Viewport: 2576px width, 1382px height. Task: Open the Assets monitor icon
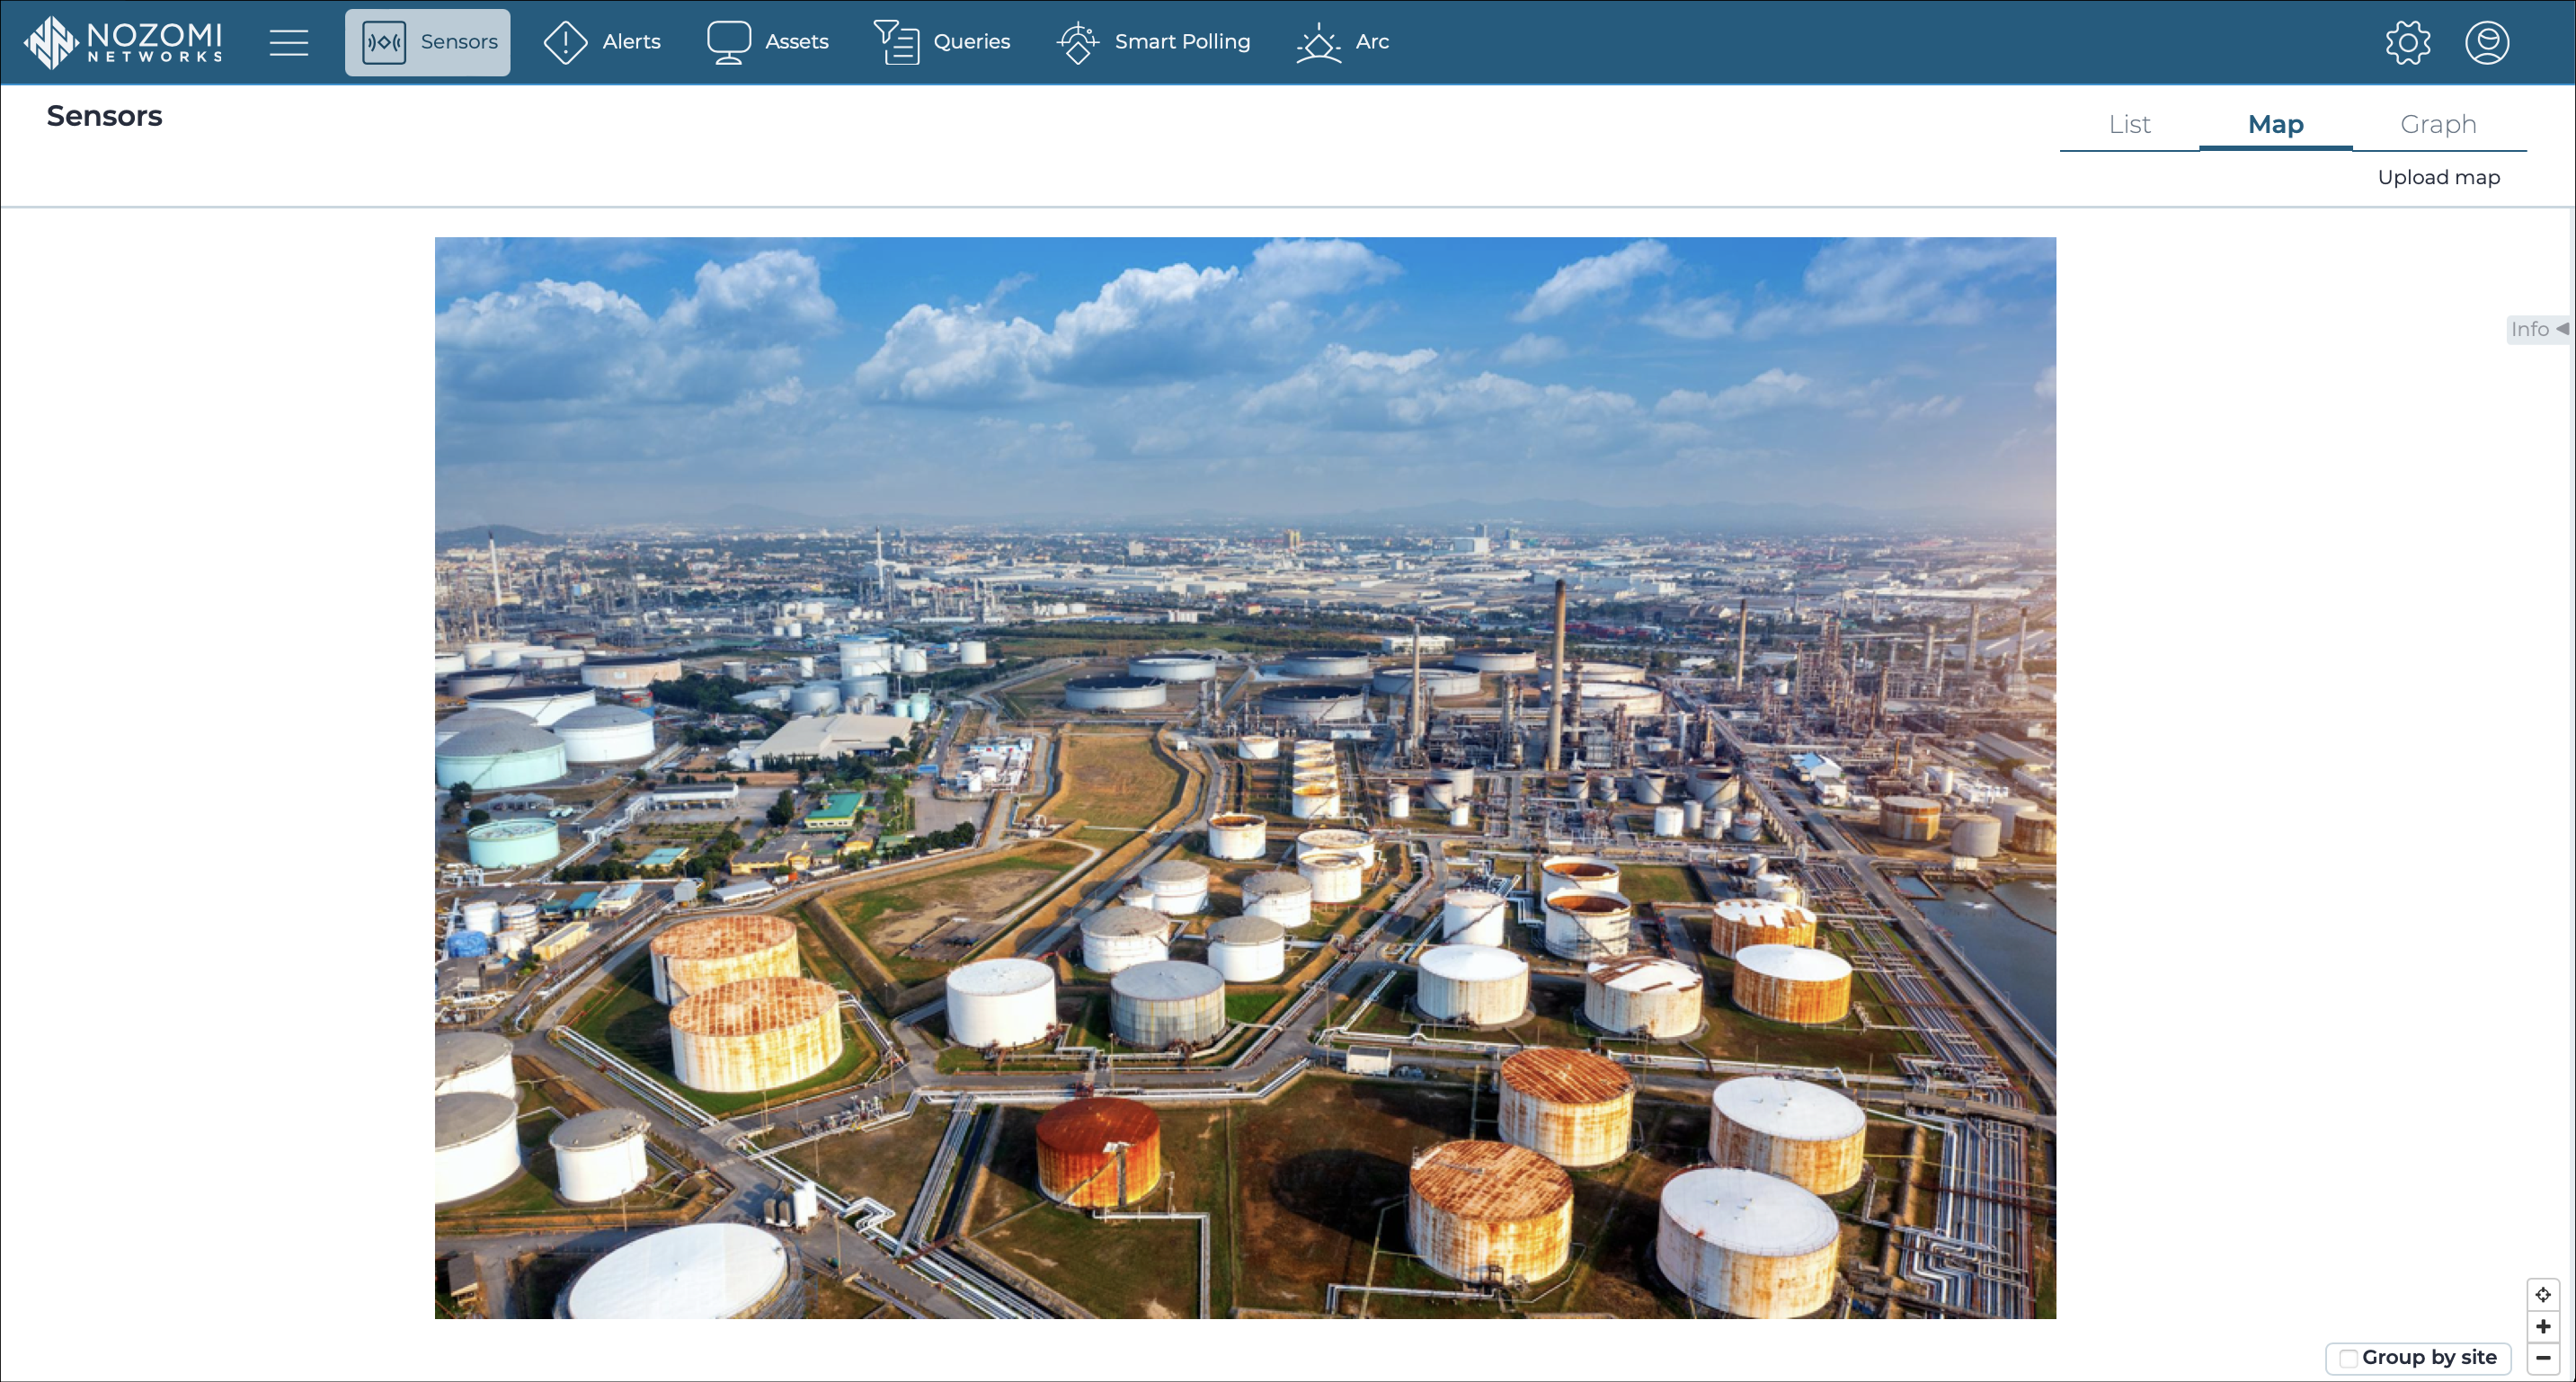point(728,42)
